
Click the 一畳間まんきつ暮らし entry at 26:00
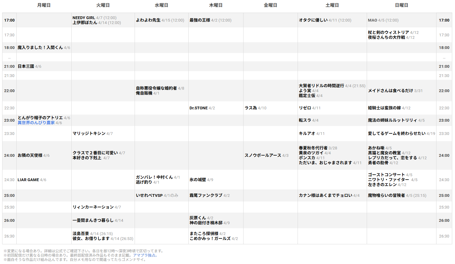coord(93,221)
